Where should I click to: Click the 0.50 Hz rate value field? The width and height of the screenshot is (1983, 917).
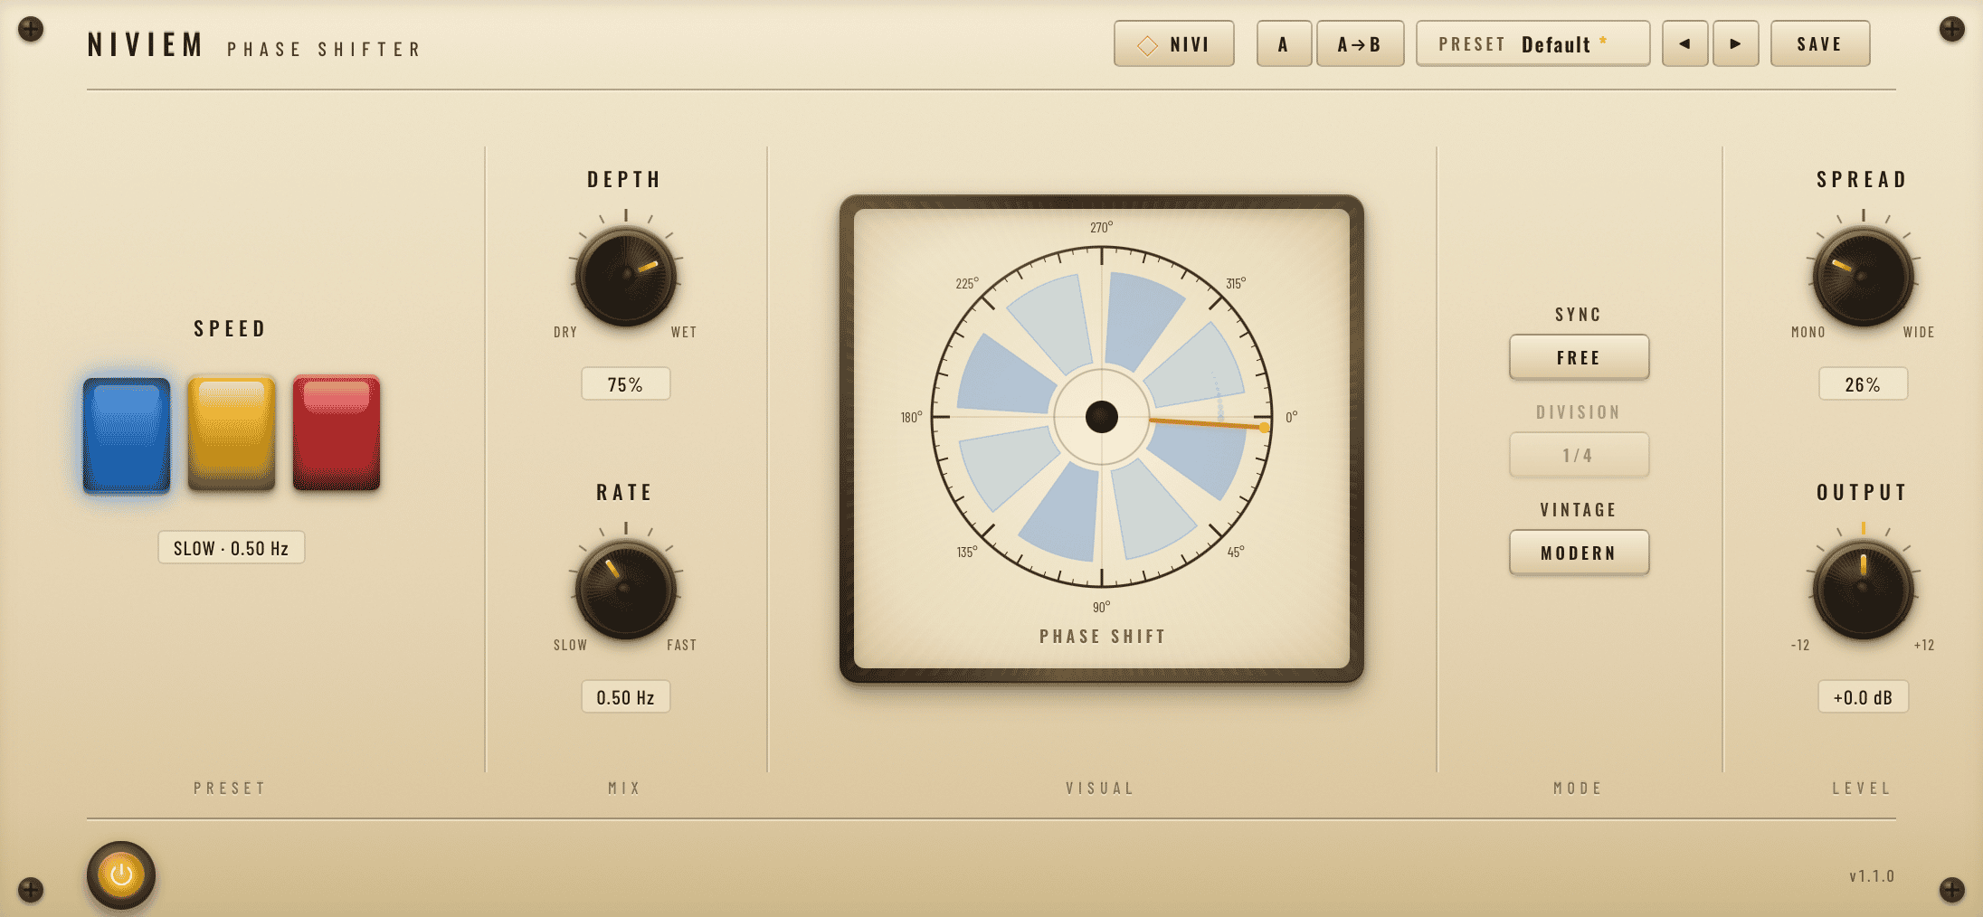pos(626,696)
